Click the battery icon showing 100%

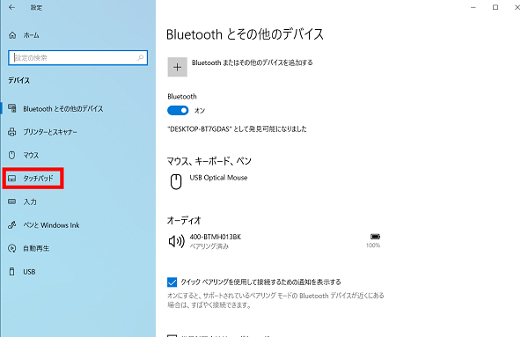(375, 237)
